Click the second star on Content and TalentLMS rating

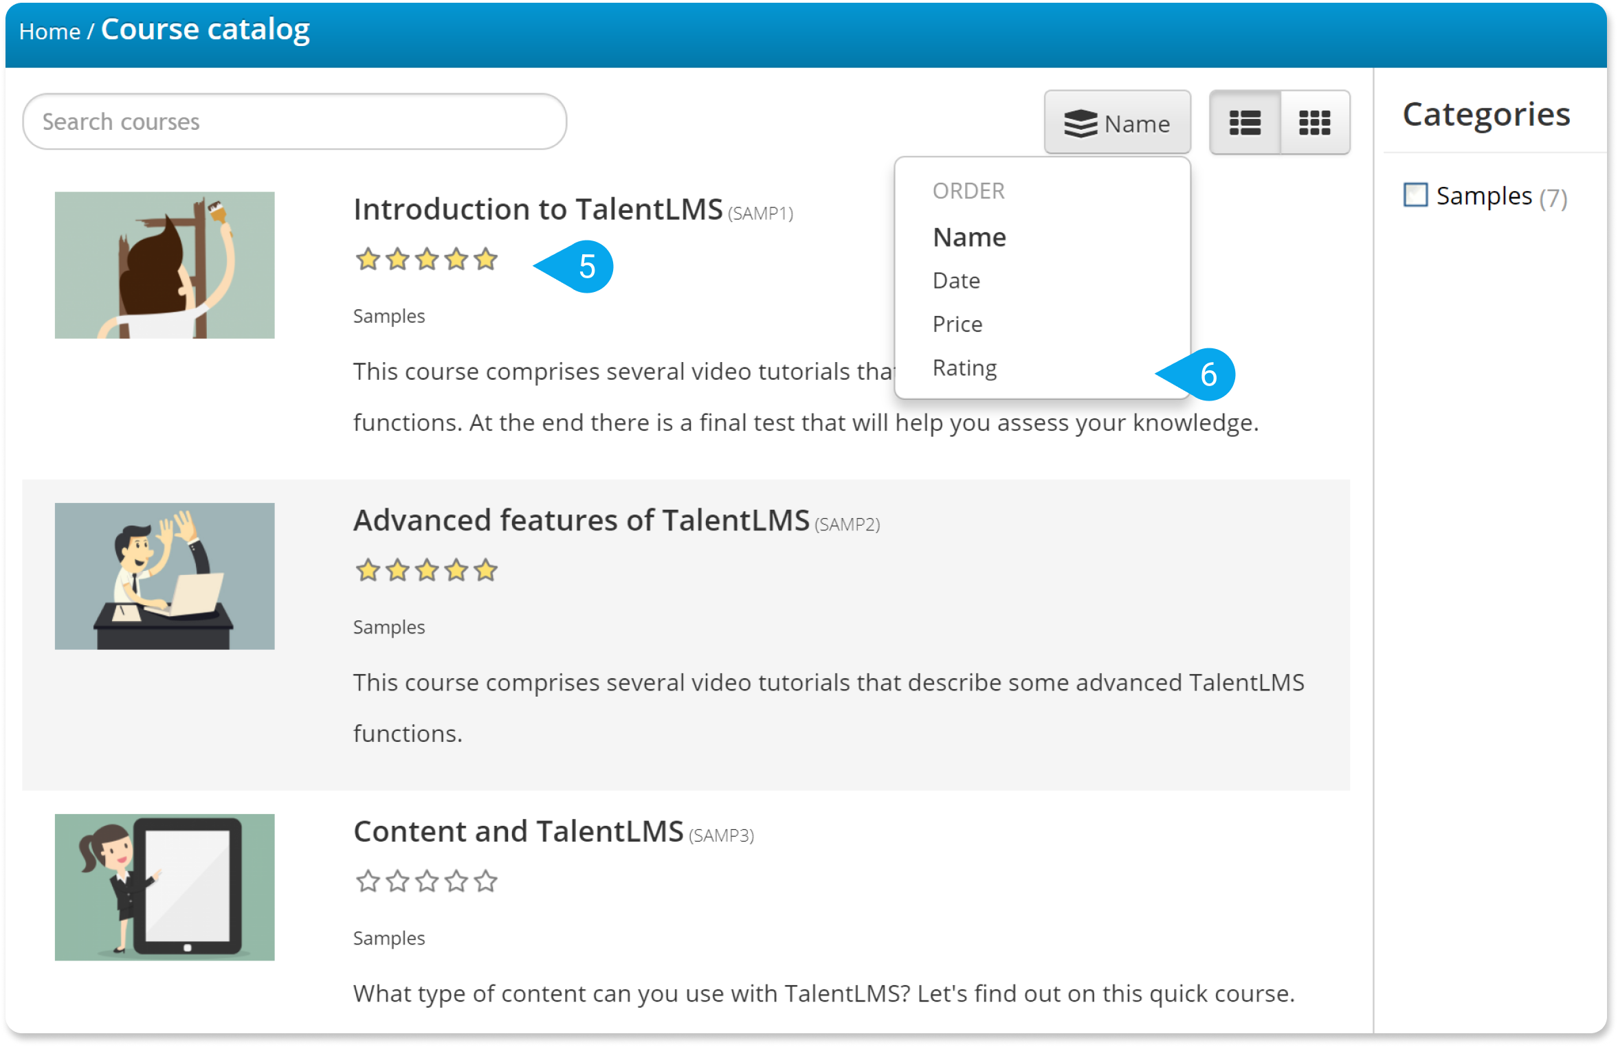point(396,881)
